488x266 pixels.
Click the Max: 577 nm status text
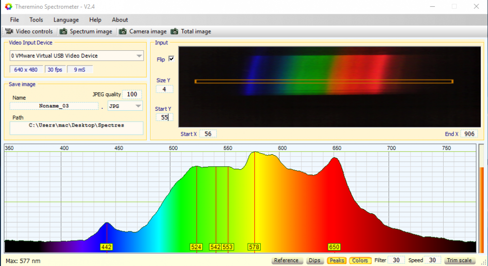(x=23, y=261)
